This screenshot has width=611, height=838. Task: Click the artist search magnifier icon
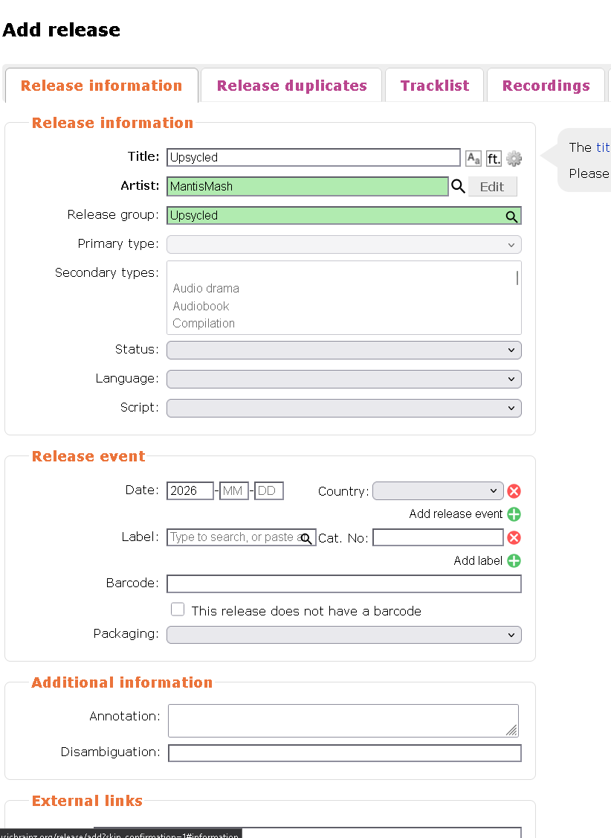(458, 186)
